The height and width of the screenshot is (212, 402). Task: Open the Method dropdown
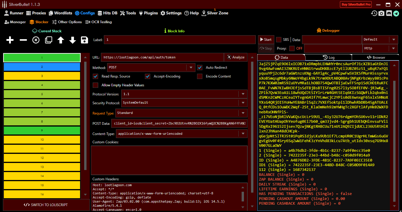191,67
